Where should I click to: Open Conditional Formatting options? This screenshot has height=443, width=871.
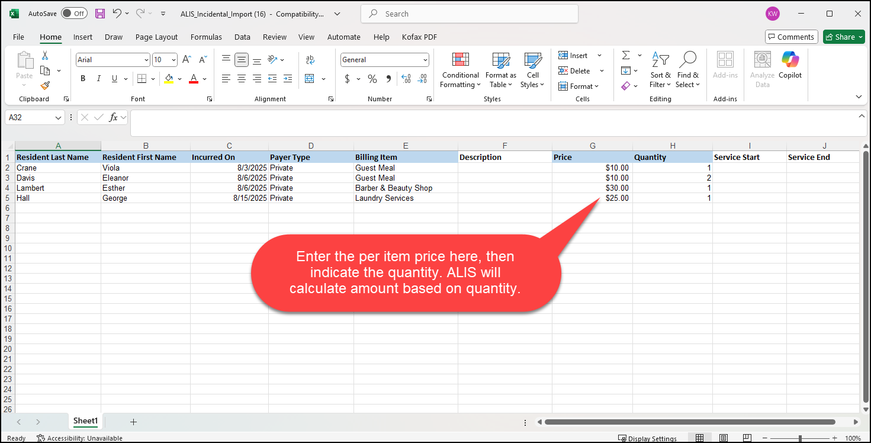(x=460, y=70)
